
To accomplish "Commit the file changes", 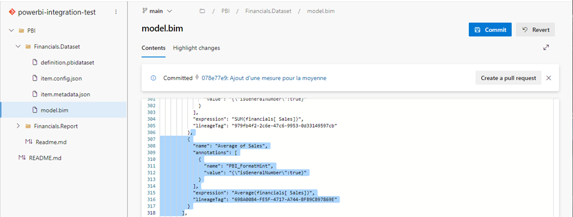I will (x=490, y=30).
